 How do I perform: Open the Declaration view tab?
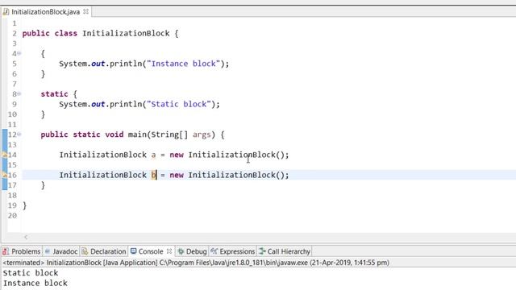[104, 251]
